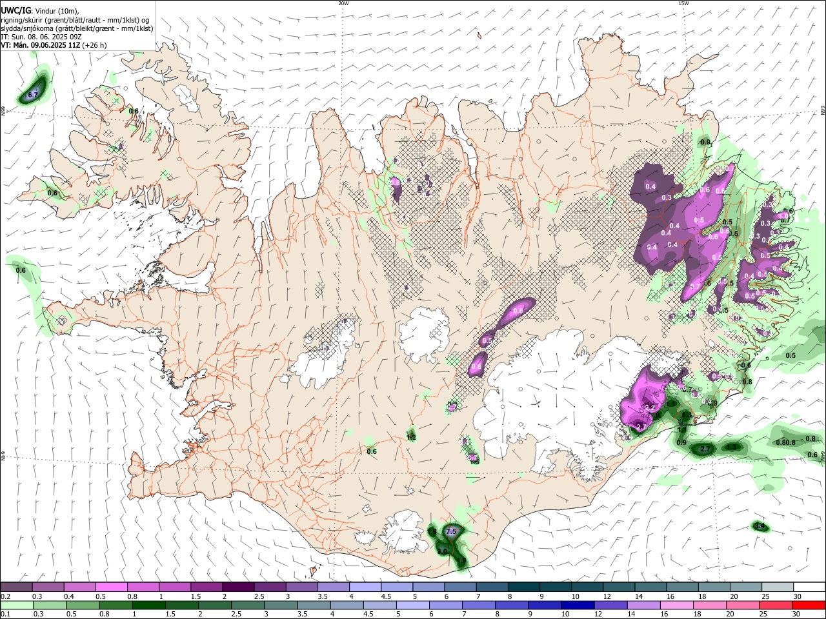Click the plum swatch labelled 1.5, top legend row
826x619 pixels.
[x=206, y=587]
